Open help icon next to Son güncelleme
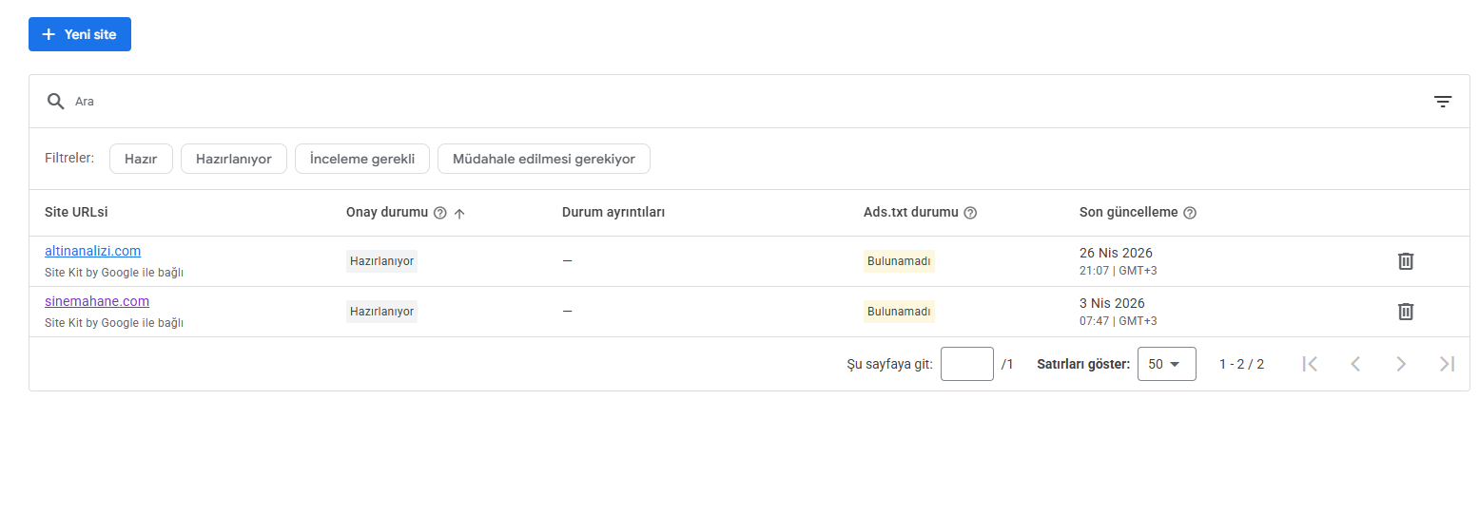 [x=1190, y=213]
